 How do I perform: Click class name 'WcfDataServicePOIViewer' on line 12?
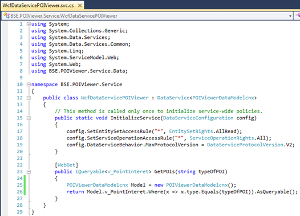pyautogui.click(x=115, y=98)
